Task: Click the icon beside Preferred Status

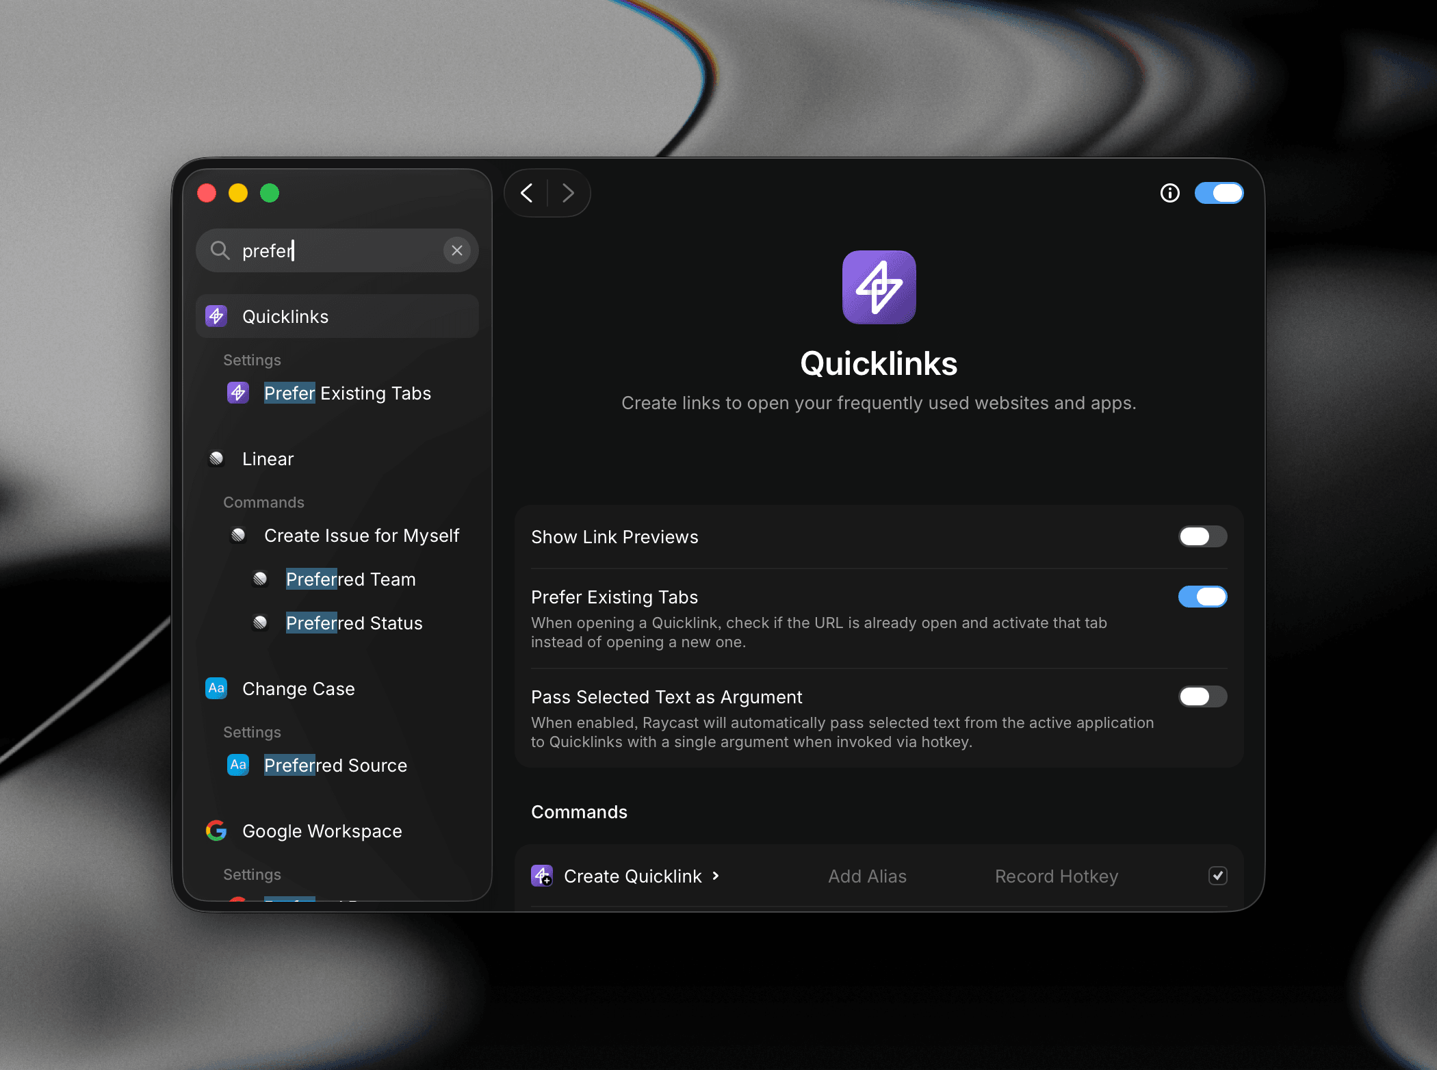Action: pos(260,623)
